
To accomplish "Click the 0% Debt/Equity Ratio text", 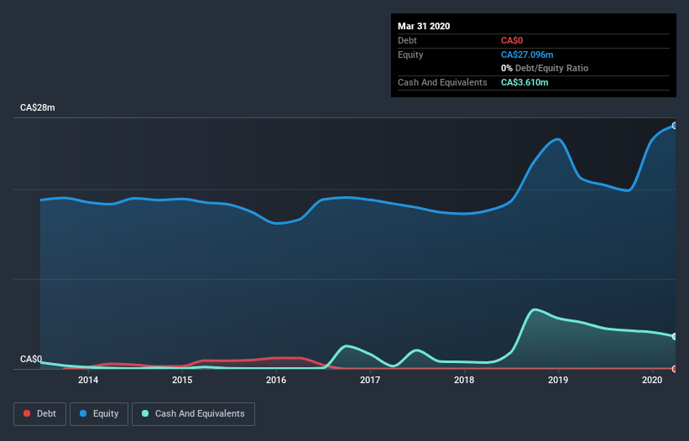I will pos(545,69).
